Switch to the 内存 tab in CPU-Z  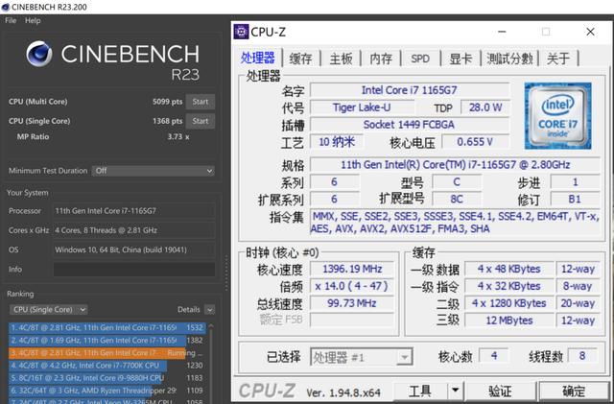pos(381,59)
